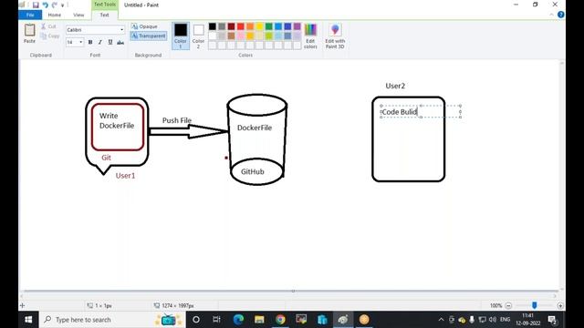Click the Write DockerFile text
584x328 pixels.
(117, 121)
